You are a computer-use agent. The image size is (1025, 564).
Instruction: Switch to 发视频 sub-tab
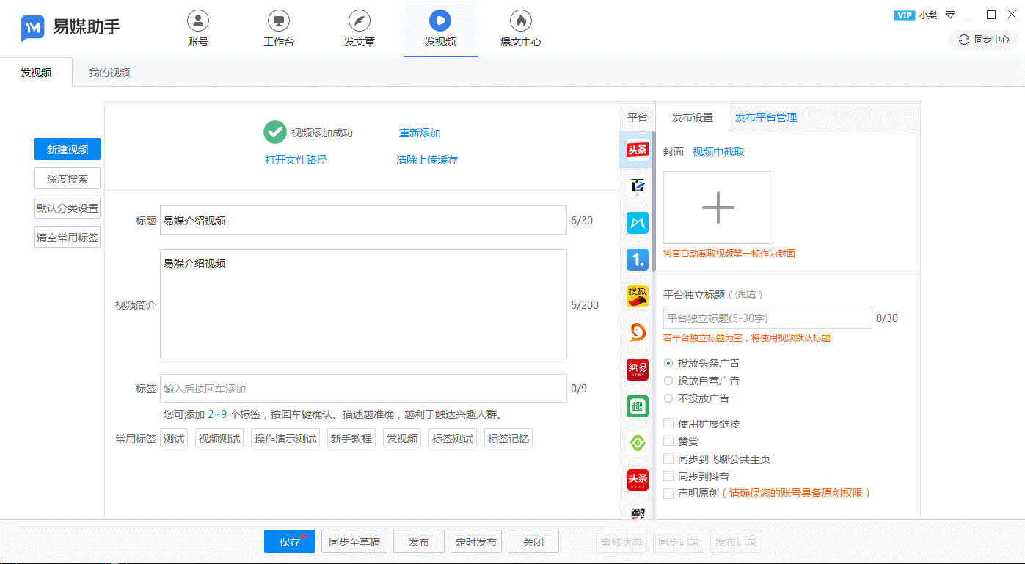tap(36, 73)
